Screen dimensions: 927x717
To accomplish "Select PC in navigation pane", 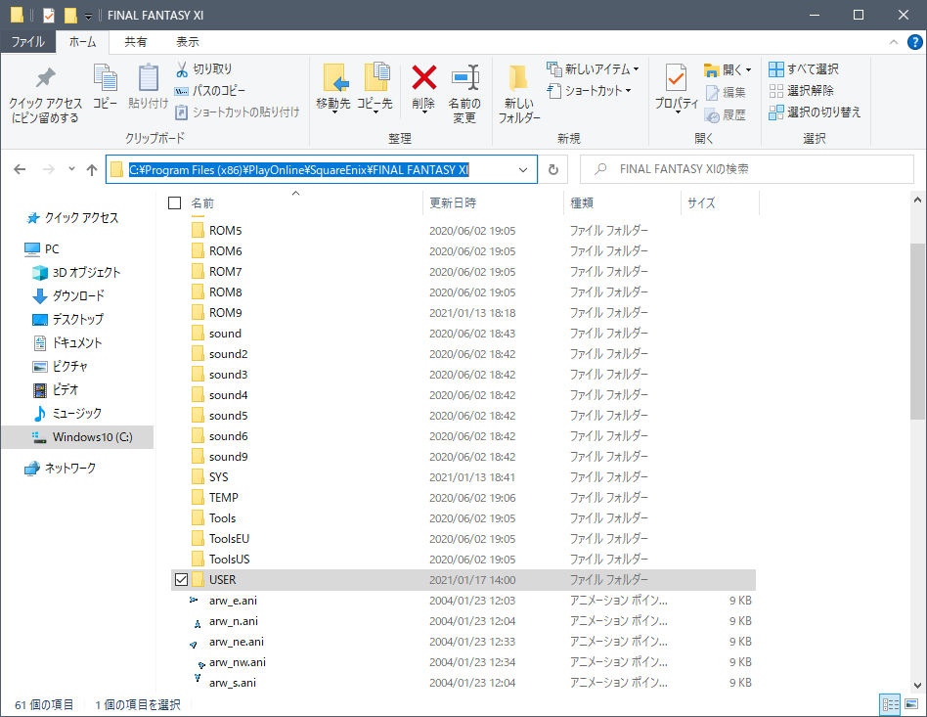I will click(x=41, y=249).
